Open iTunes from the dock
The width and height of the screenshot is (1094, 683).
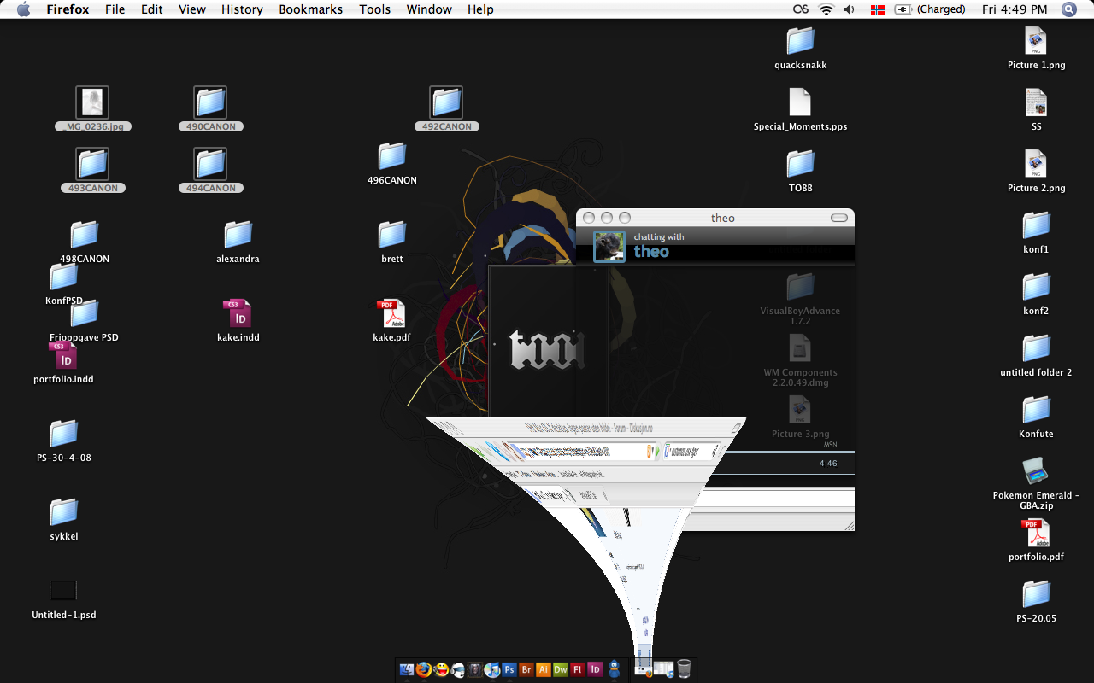click(x=492, y=670)
